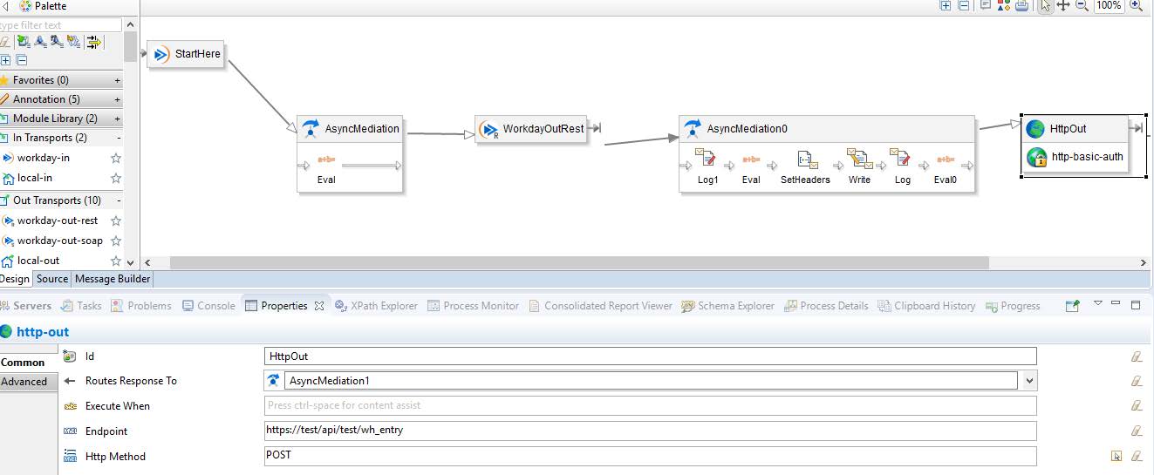
Task: Open the Schema Explorer view tab
Action: pos(728,306)
